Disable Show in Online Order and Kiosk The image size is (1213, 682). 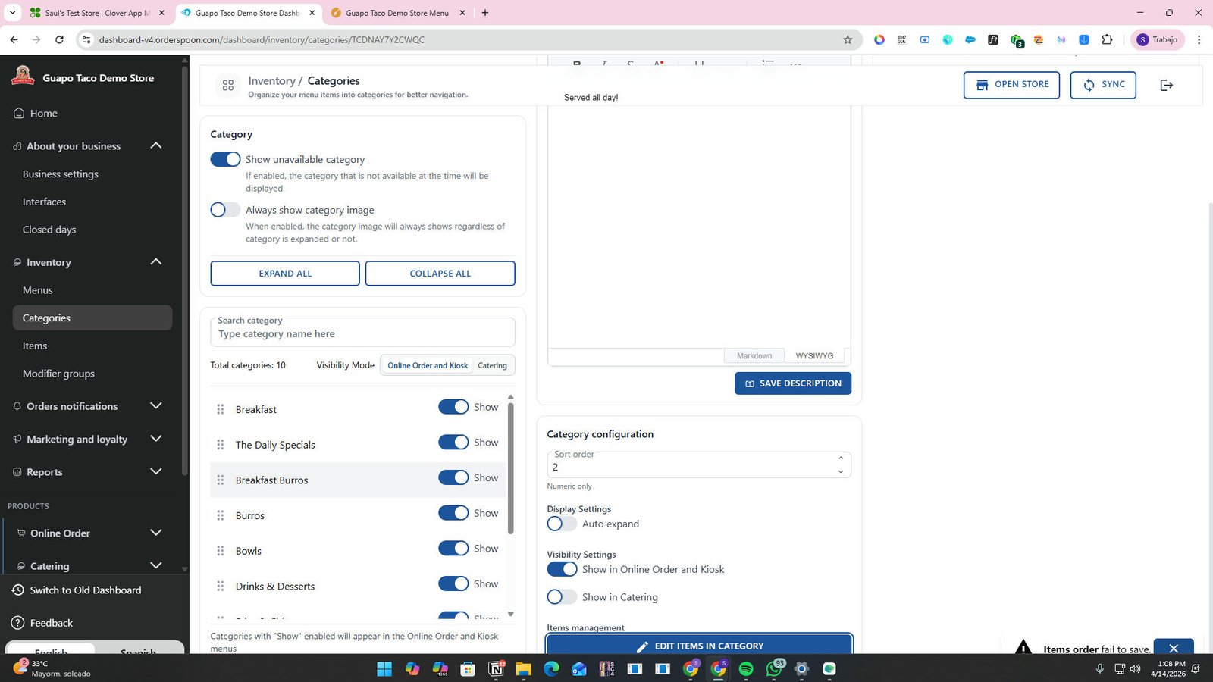562,569
